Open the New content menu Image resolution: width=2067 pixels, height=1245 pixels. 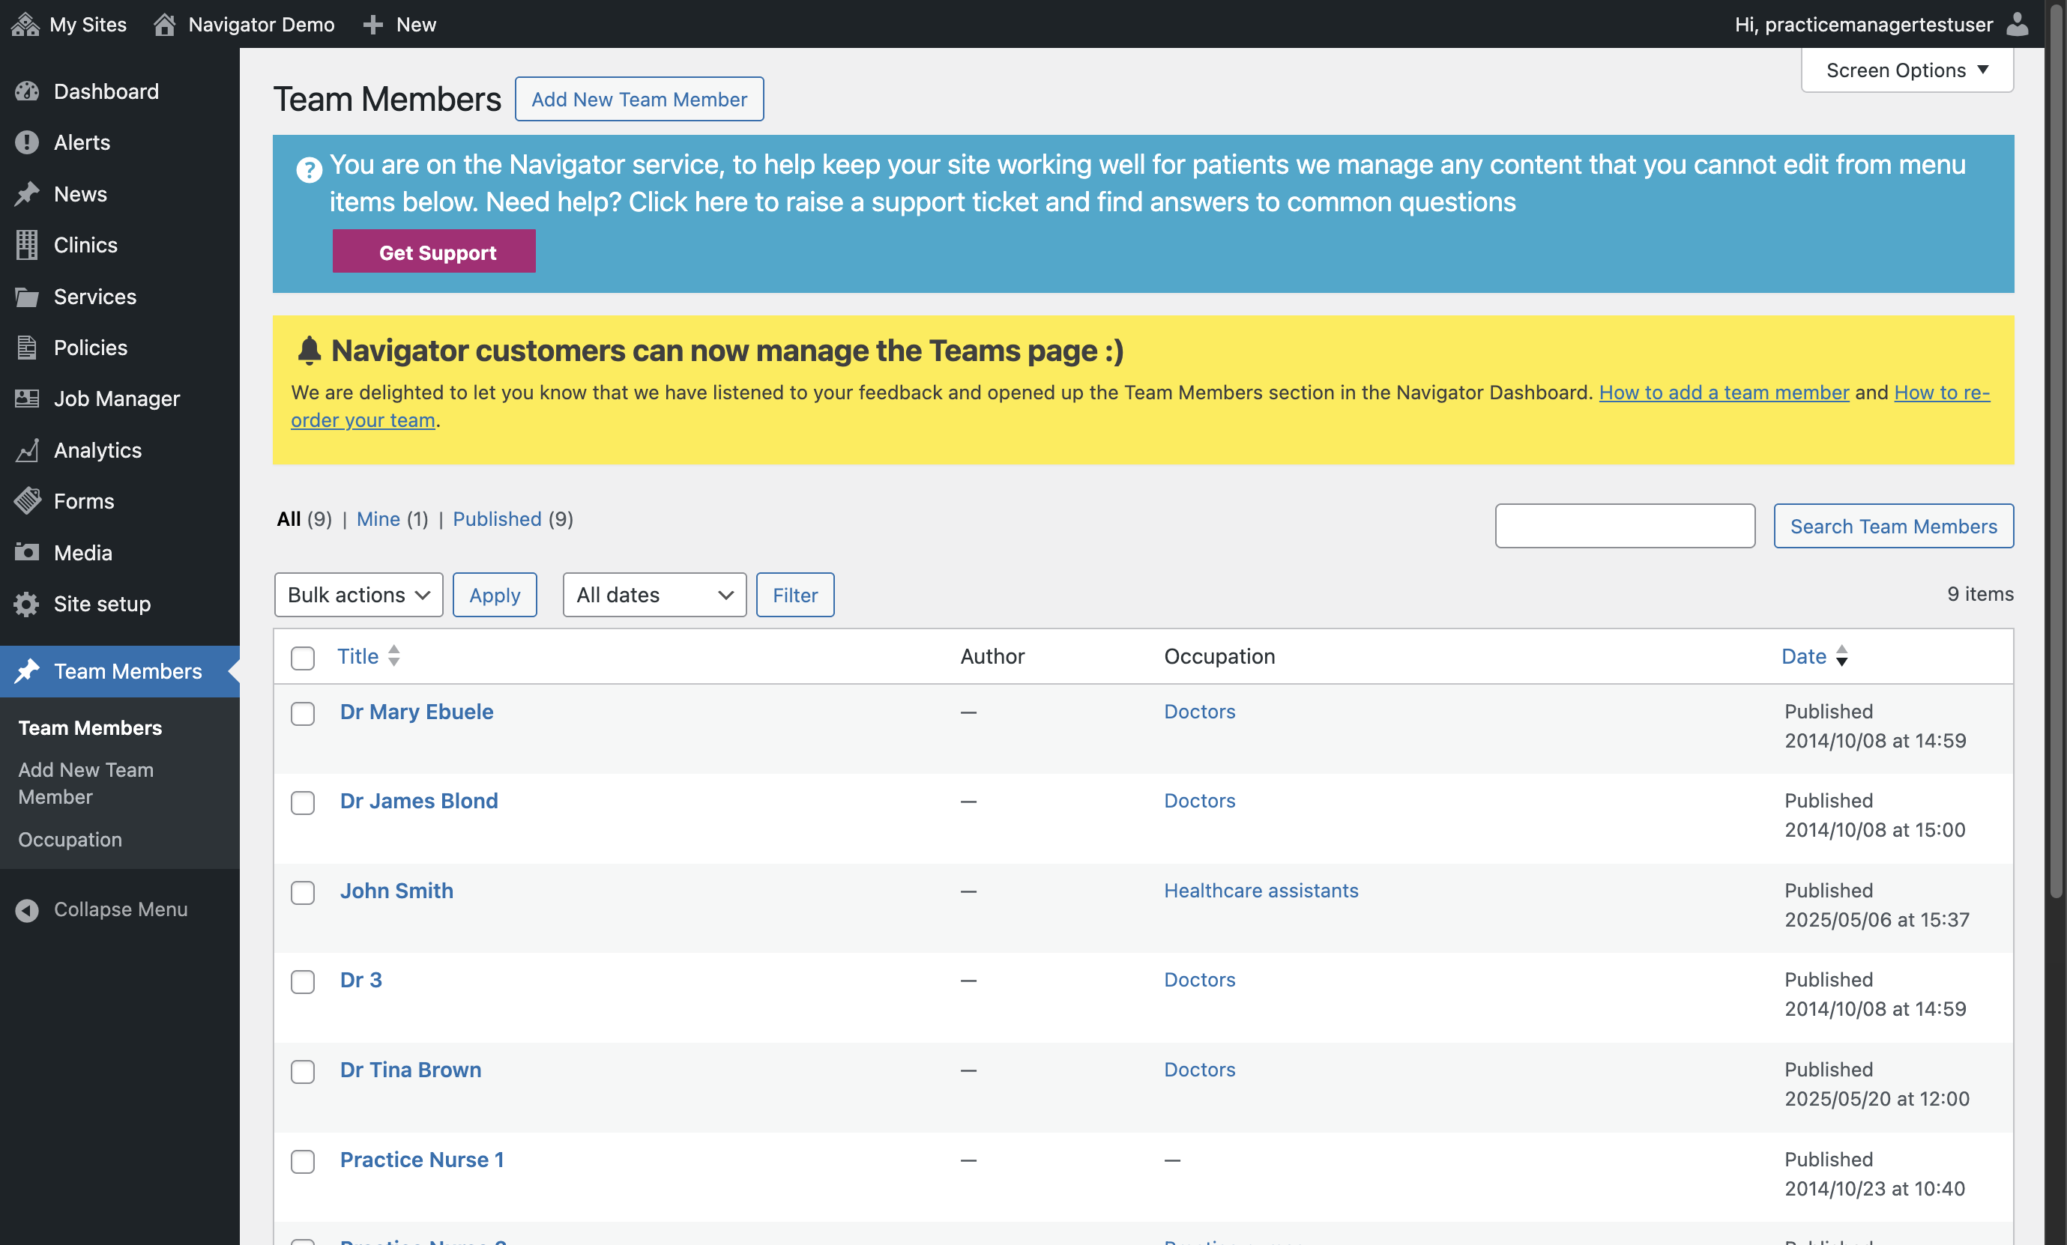399,24
